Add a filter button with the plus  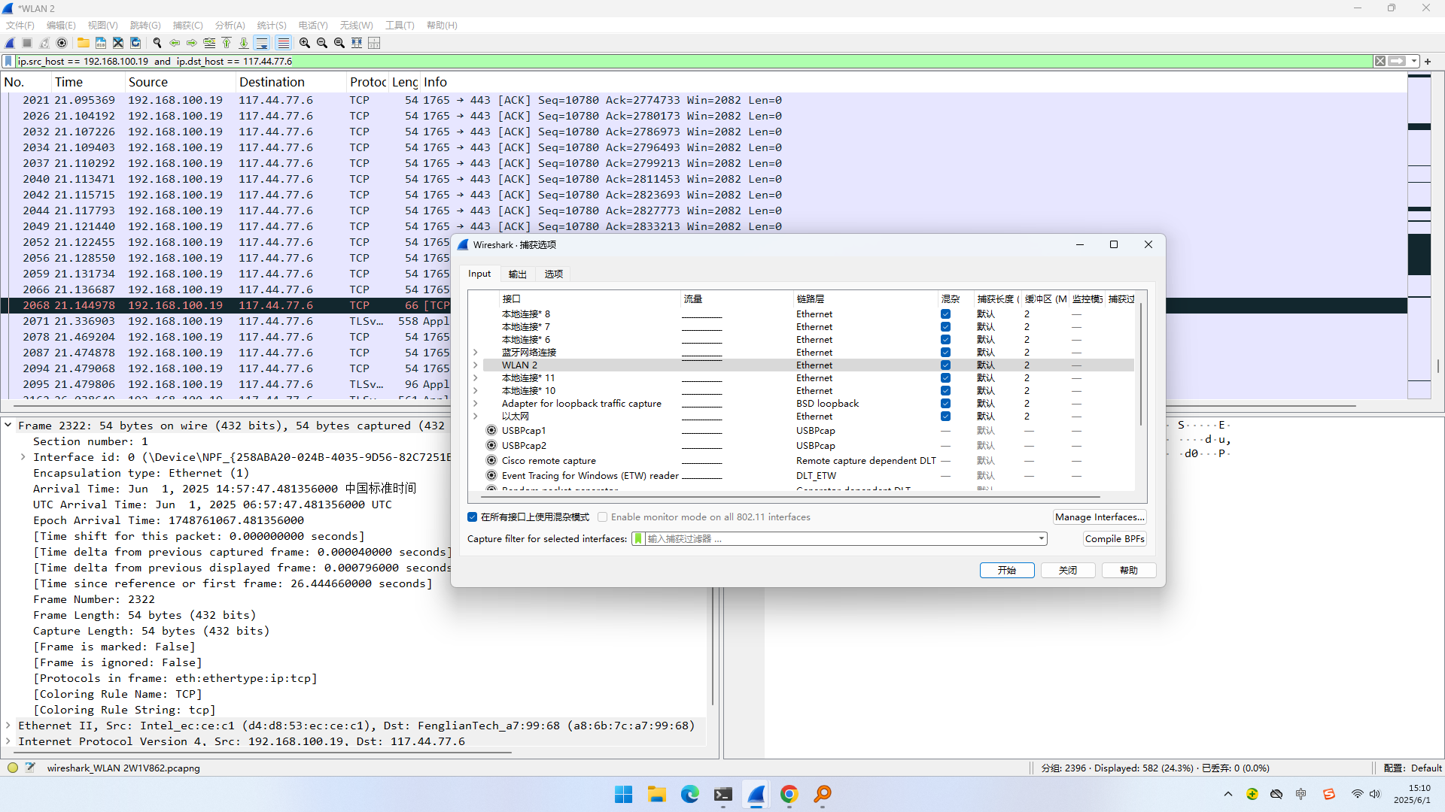click(x=1428, y=61)
